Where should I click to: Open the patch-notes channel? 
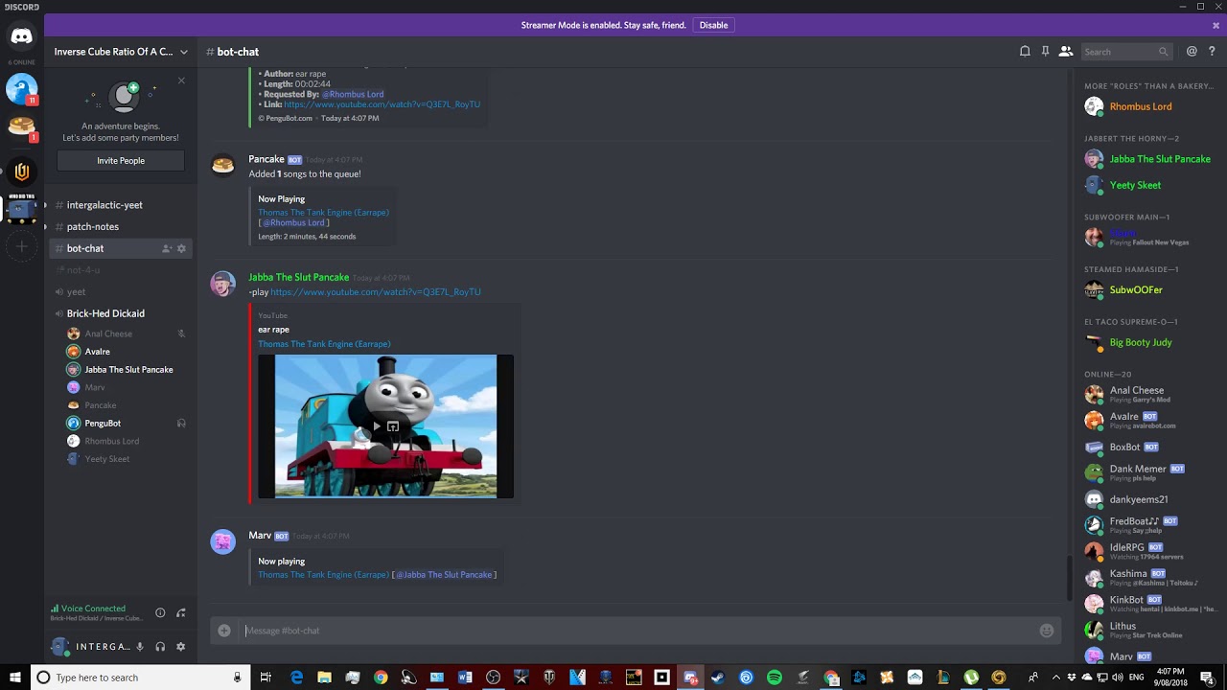(x=93, y=226)
